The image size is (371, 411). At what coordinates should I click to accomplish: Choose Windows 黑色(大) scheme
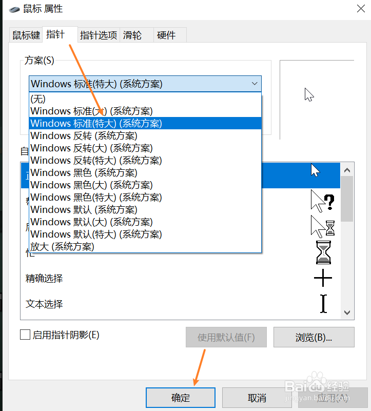click(145, 185)
